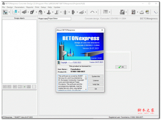
Task: Open the Parameters menu
Action: click(x=19, y=7)
